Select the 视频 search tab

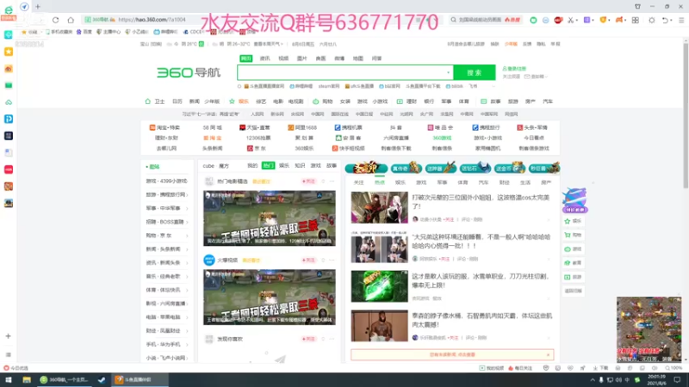(x=283, y=58)
